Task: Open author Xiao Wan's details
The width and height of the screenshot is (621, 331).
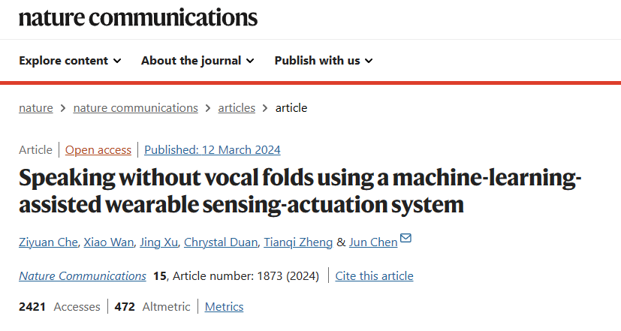Action: 109,242
